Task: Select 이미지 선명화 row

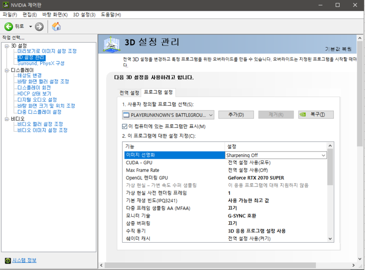Action: pos(175,155)
